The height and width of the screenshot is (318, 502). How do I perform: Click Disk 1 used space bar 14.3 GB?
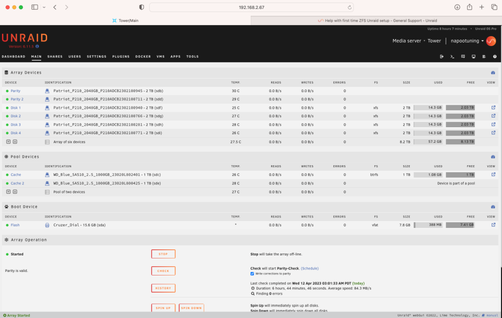(428, 108)
